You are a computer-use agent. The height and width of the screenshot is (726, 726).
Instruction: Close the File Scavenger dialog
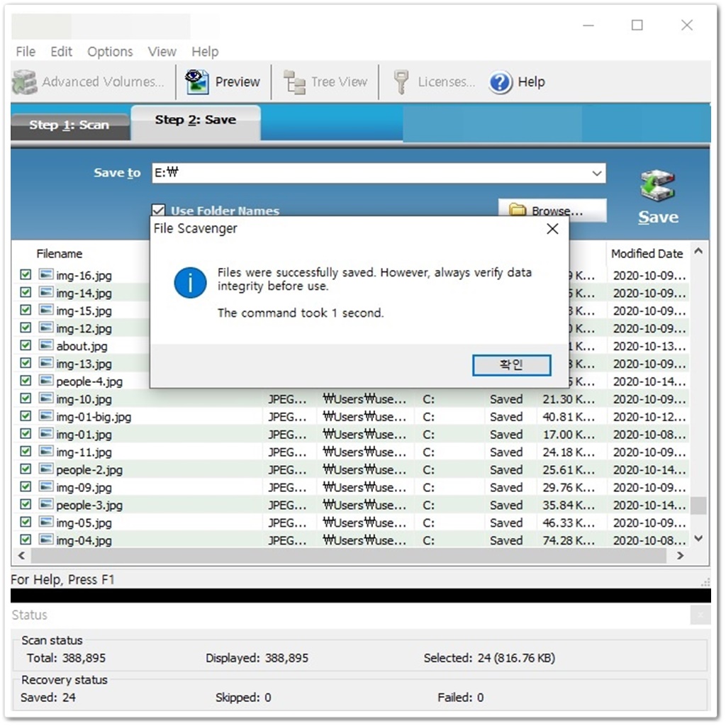point(552,229)
